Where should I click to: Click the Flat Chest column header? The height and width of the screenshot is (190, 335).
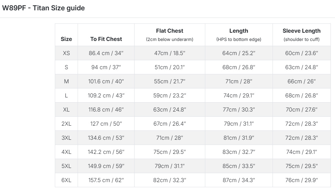tap(169, 31)
